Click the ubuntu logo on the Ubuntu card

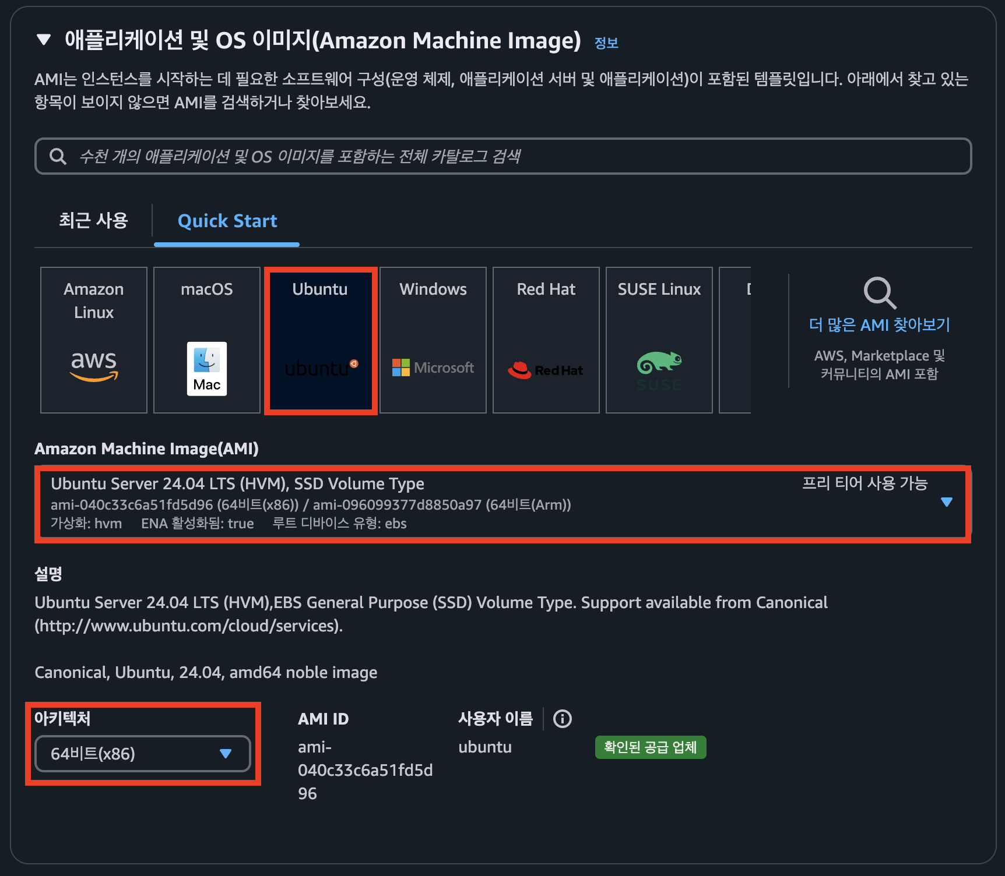click(x=321, y=368)
